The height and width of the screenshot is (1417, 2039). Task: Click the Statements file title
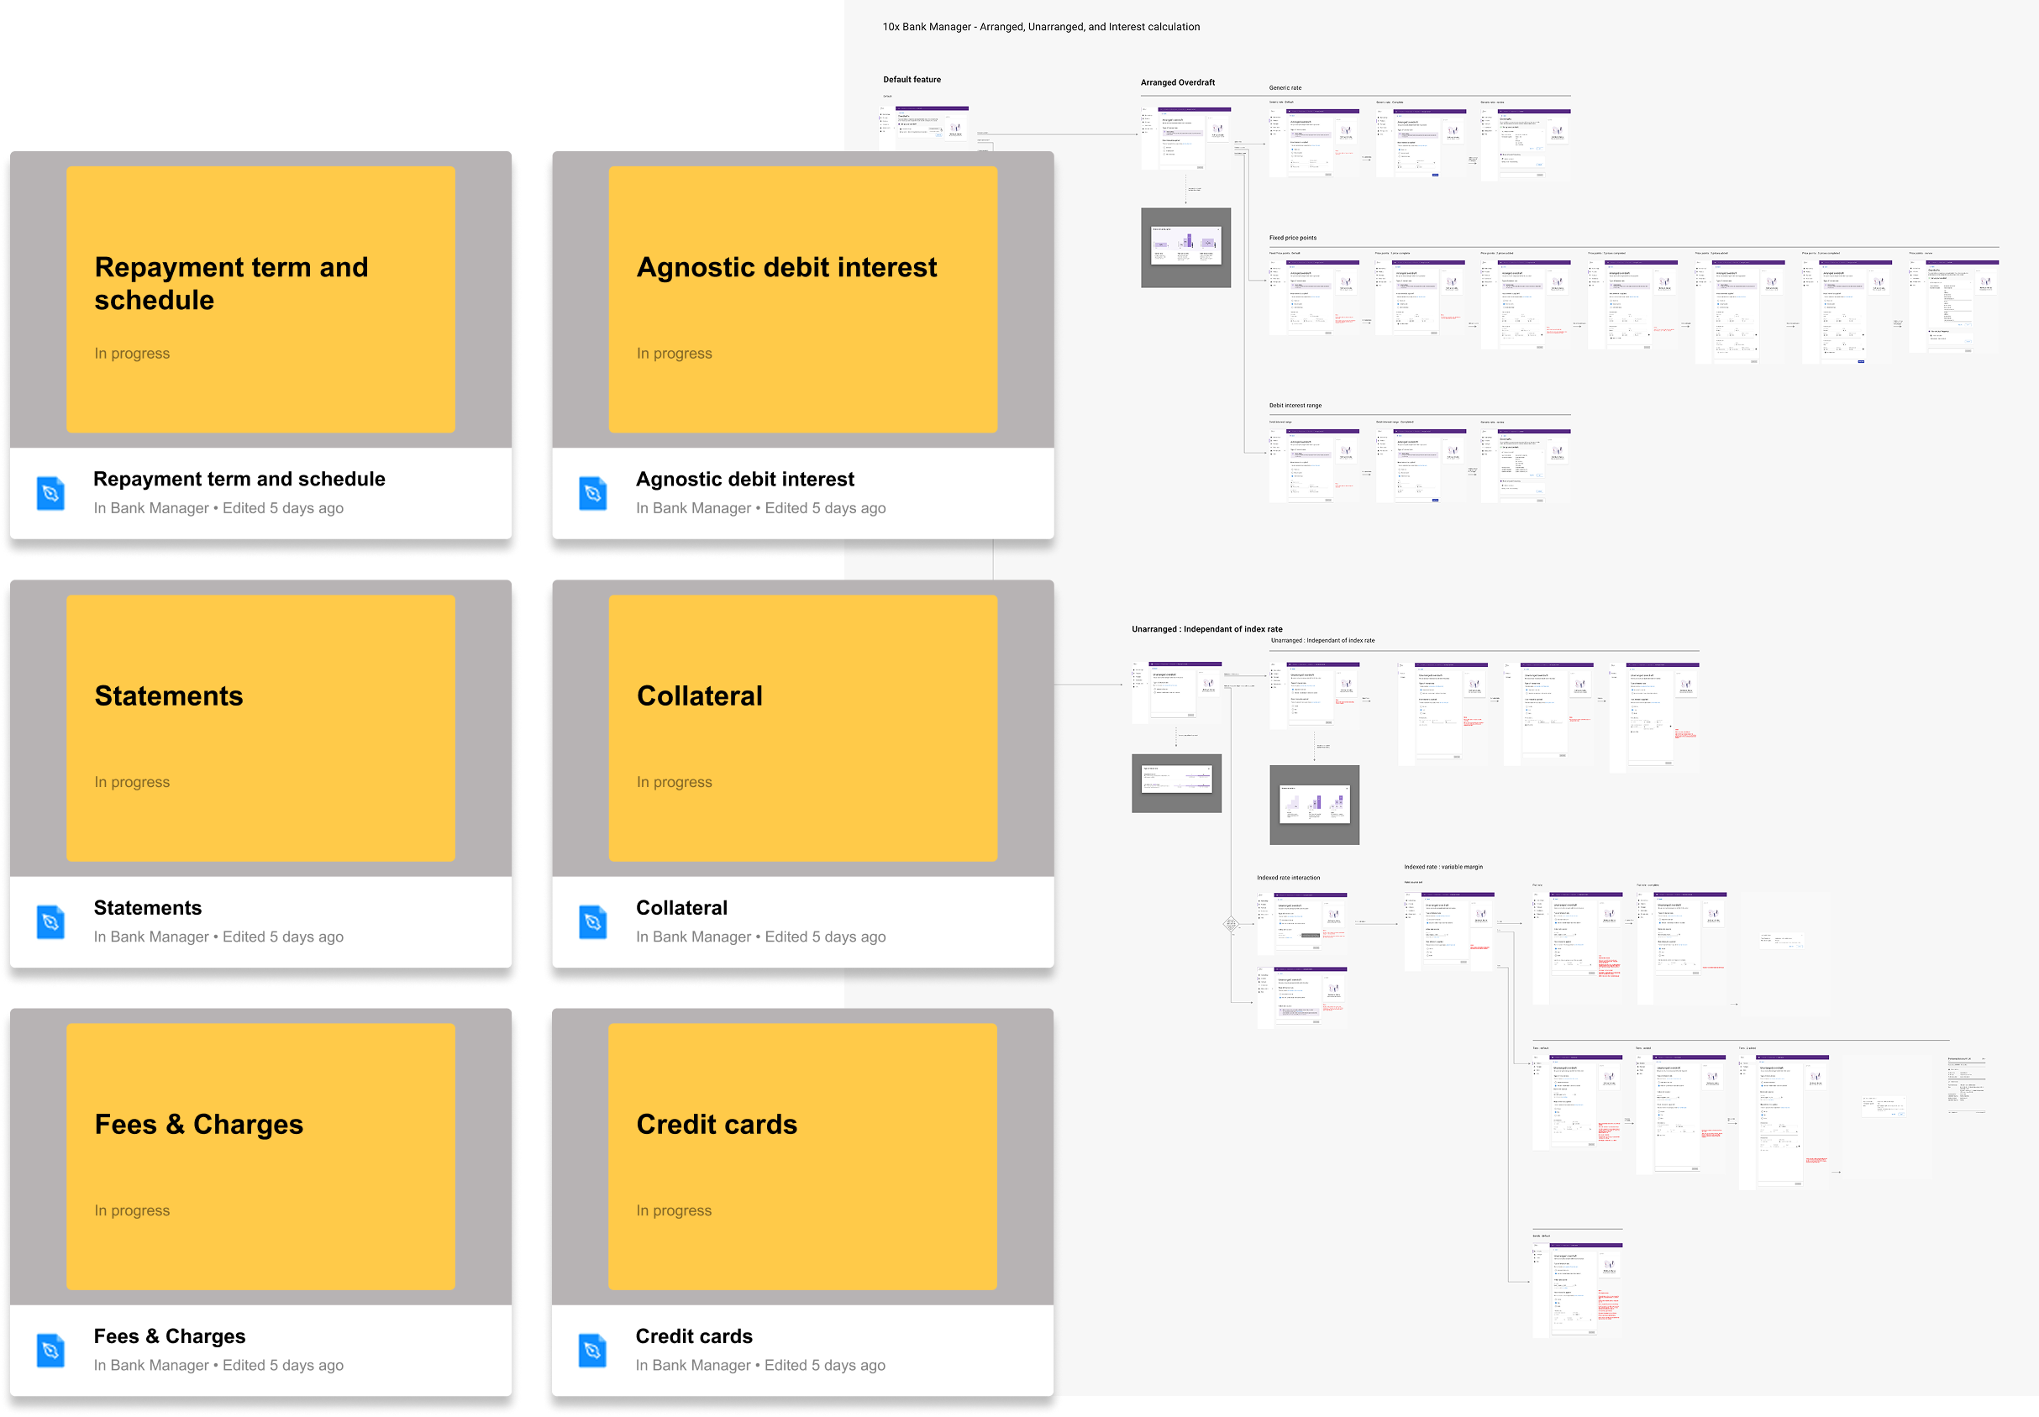coord(147,907)
